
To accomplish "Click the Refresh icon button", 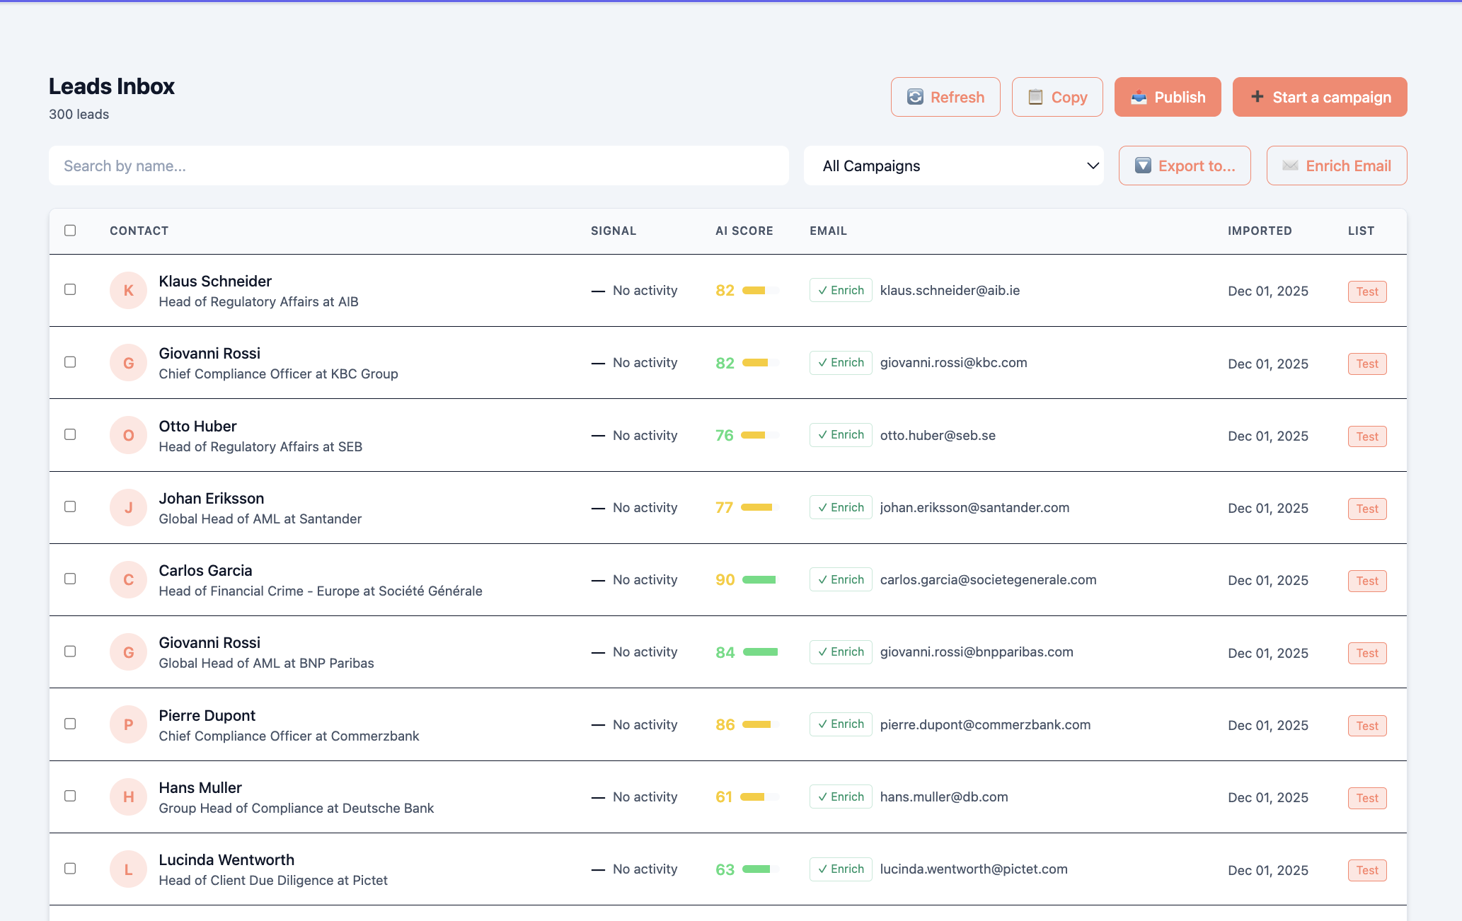I will (x=915, y=97).
